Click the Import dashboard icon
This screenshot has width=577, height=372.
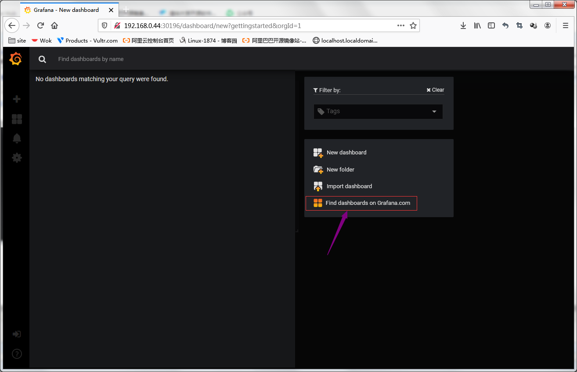(318, 186)
